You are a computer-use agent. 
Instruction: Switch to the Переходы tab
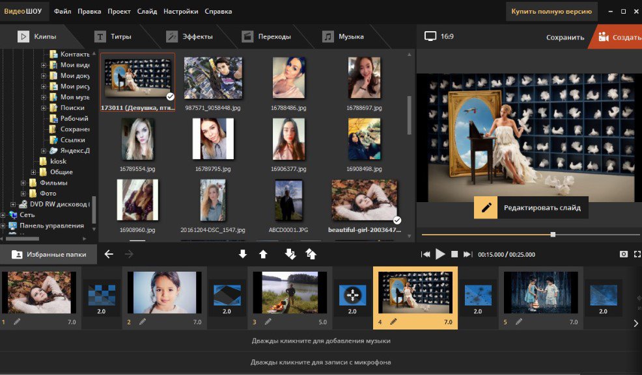(266, 37)
